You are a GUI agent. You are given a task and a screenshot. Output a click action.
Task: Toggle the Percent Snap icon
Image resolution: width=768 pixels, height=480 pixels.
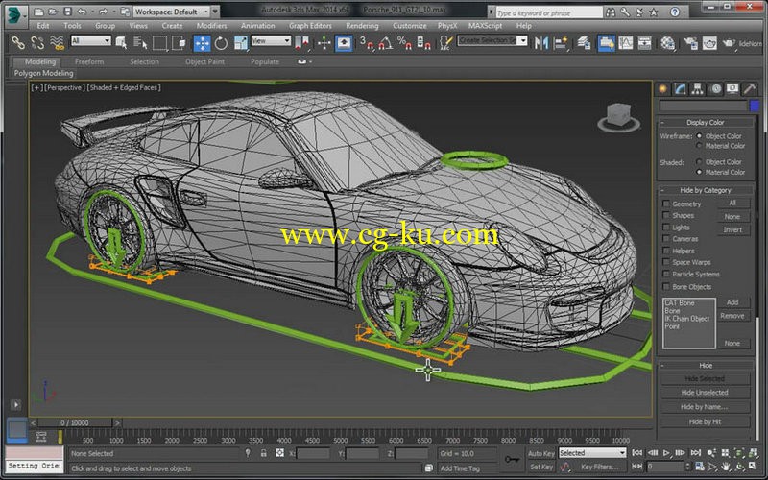[404, 43]
